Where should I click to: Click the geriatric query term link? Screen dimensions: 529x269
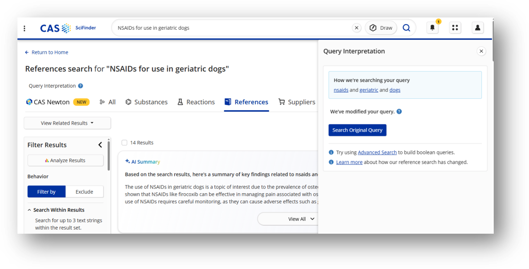tap(369, 90)
